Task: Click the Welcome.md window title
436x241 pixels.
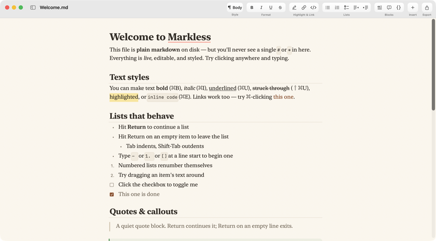Action: [x=54, y=8]
